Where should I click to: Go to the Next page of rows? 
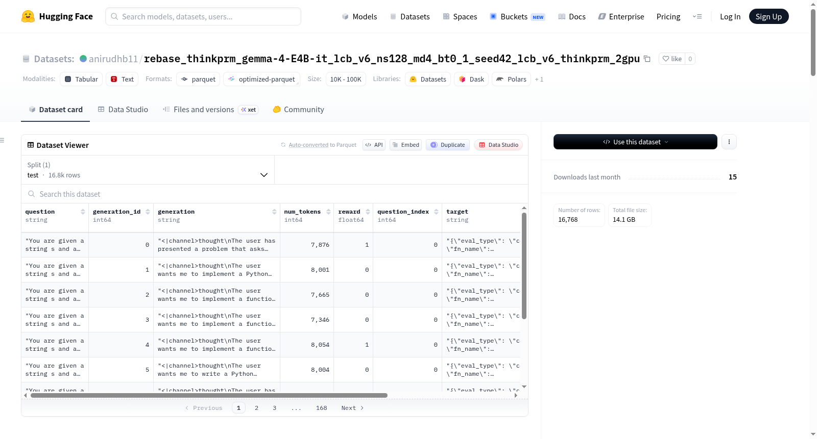[x=352, y=408]
